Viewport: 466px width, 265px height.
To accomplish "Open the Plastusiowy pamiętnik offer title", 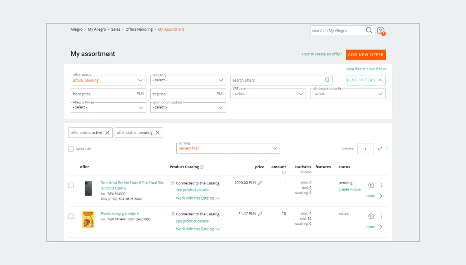I will pyautogui.click(x=120, y=213).
